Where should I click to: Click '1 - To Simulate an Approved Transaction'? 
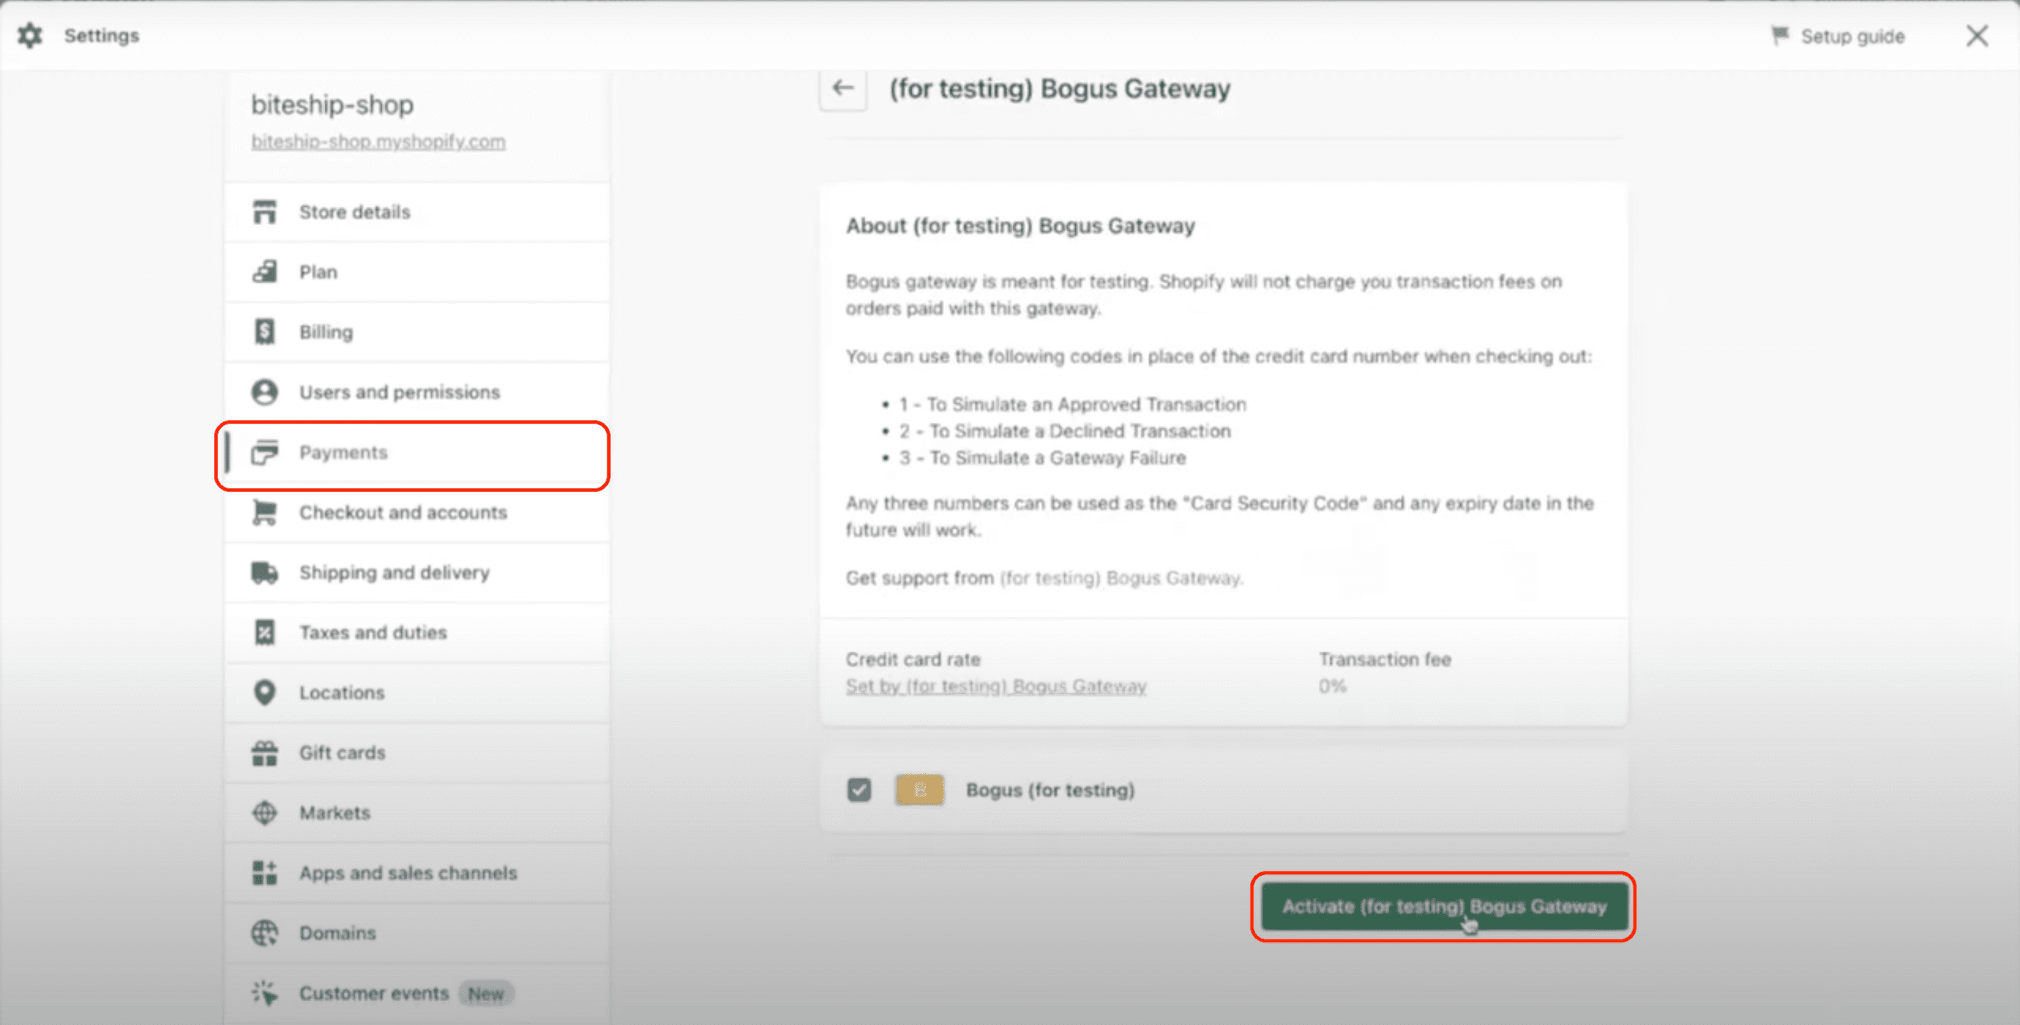click(1072, 405)
